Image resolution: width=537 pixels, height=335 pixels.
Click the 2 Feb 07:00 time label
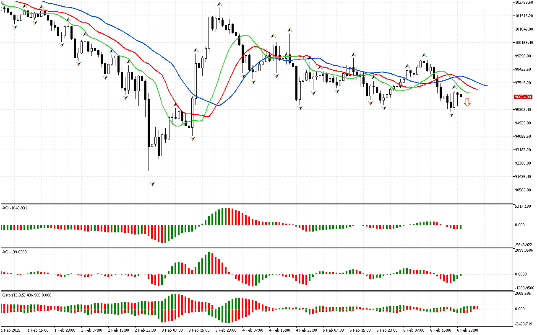[91, 330]
